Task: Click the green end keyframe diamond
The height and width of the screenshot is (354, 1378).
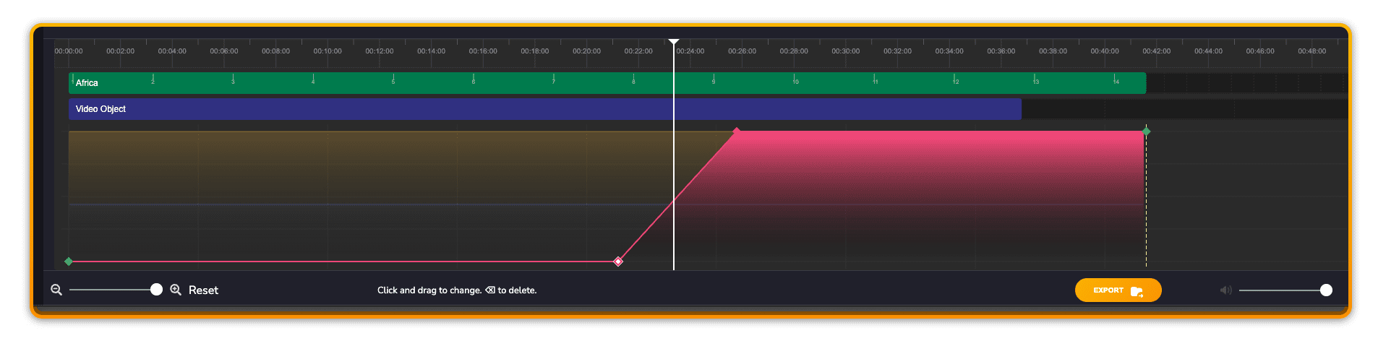Action: coord(1146,131)
